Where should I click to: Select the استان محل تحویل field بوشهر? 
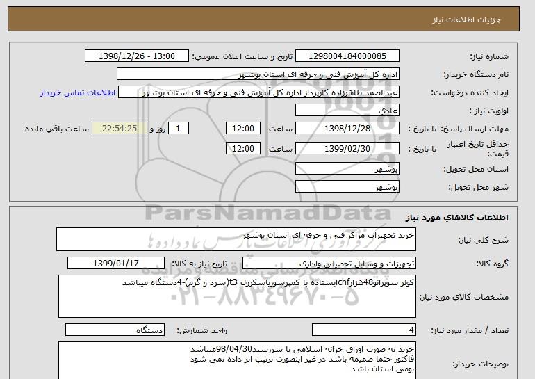(347, 169)
